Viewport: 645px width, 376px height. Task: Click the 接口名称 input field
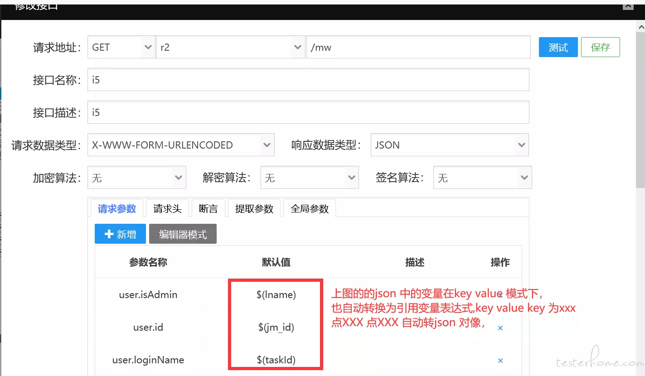(x=308, y=80)
